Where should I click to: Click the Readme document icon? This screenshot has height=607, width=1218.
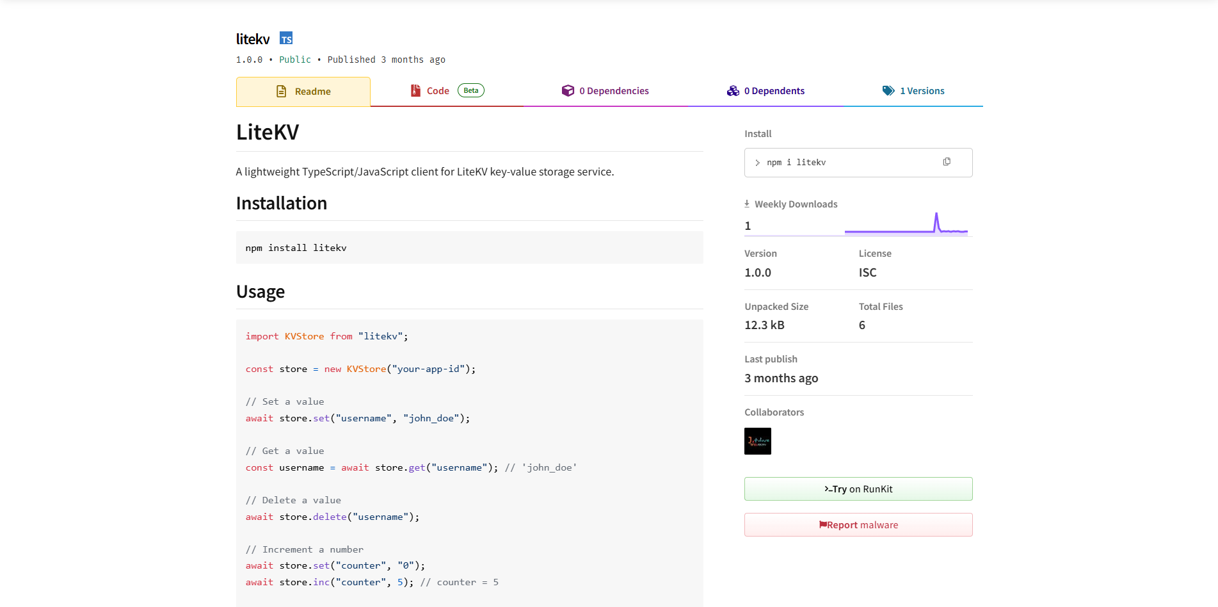pos(281,92)
